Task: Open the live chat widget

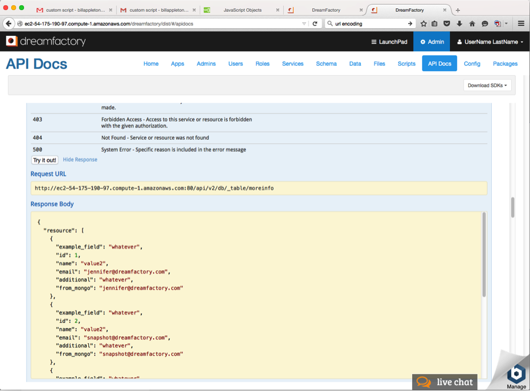Action: tap(445, 382)
